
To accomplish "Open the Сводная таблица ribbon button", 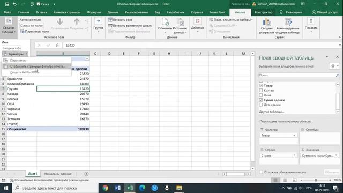I will [9, 26].
